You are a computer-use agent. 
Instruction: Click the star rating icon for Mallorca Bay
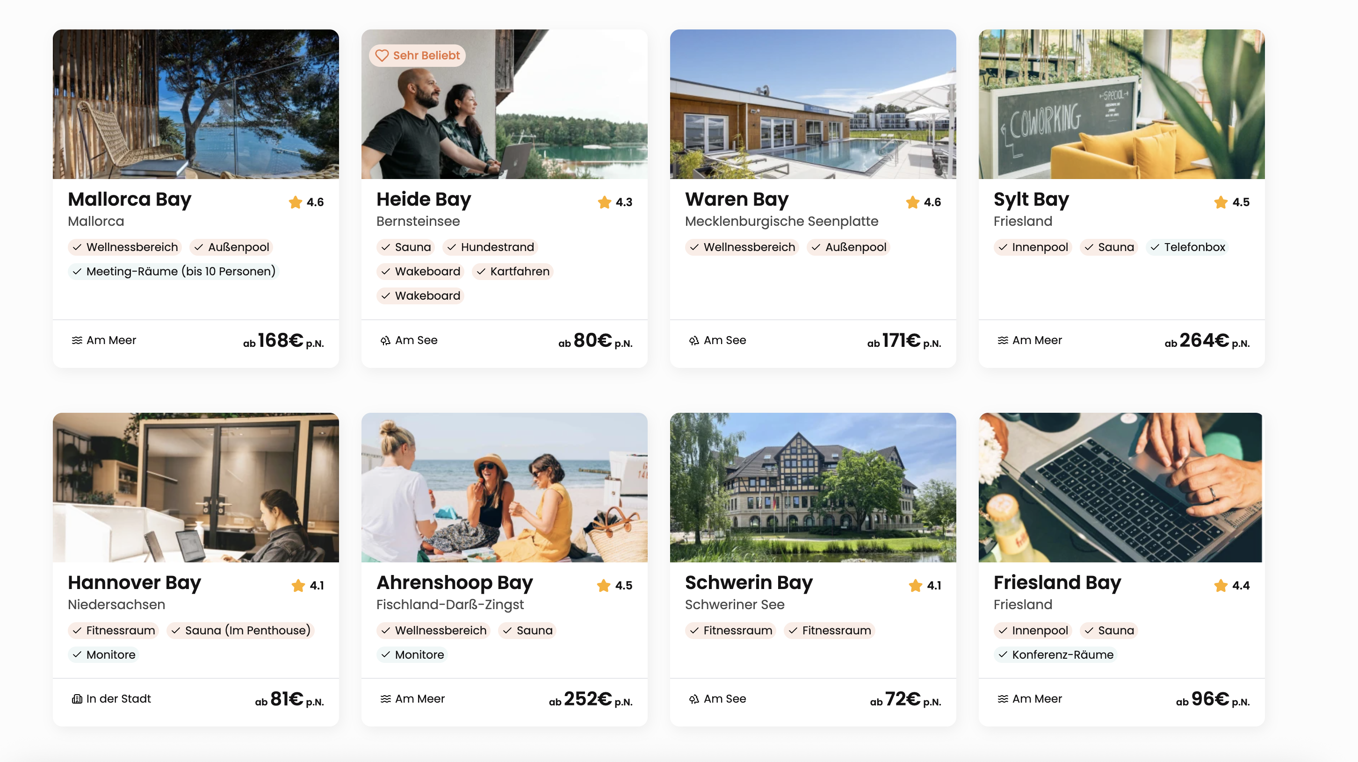(295, 202)
